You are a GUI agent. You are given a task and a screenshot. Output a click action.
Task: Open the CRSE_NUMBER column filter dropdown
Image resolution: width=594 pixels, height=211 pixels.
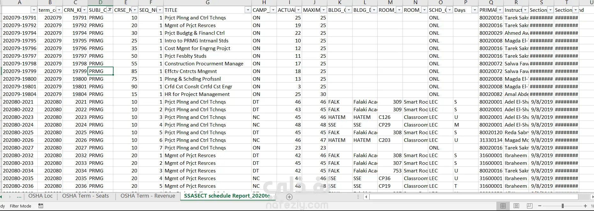coord(135,10)
